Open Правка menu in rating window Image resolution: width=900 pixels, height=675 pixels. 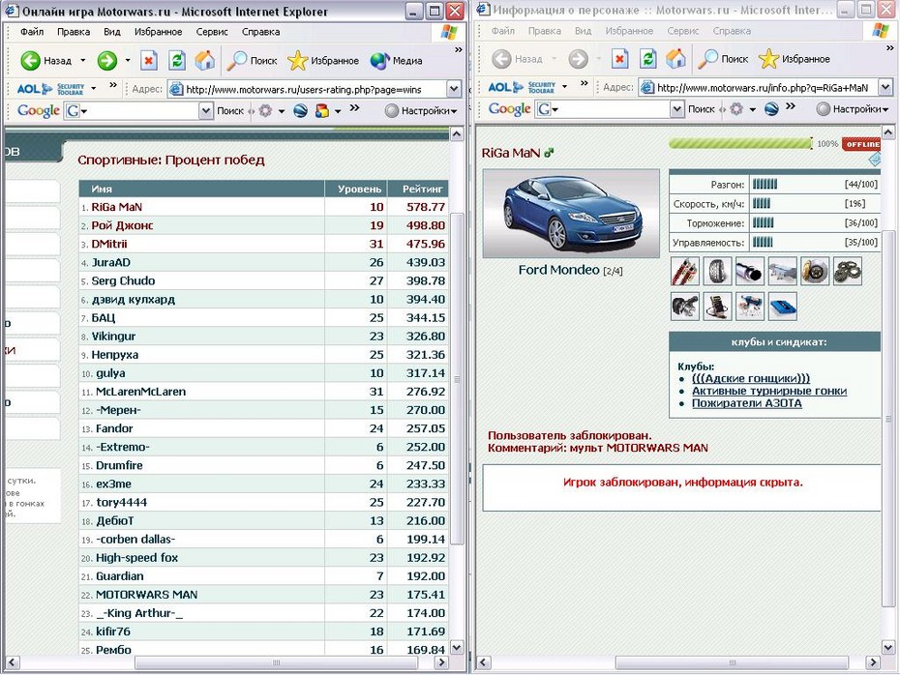(x=74, y=32)
